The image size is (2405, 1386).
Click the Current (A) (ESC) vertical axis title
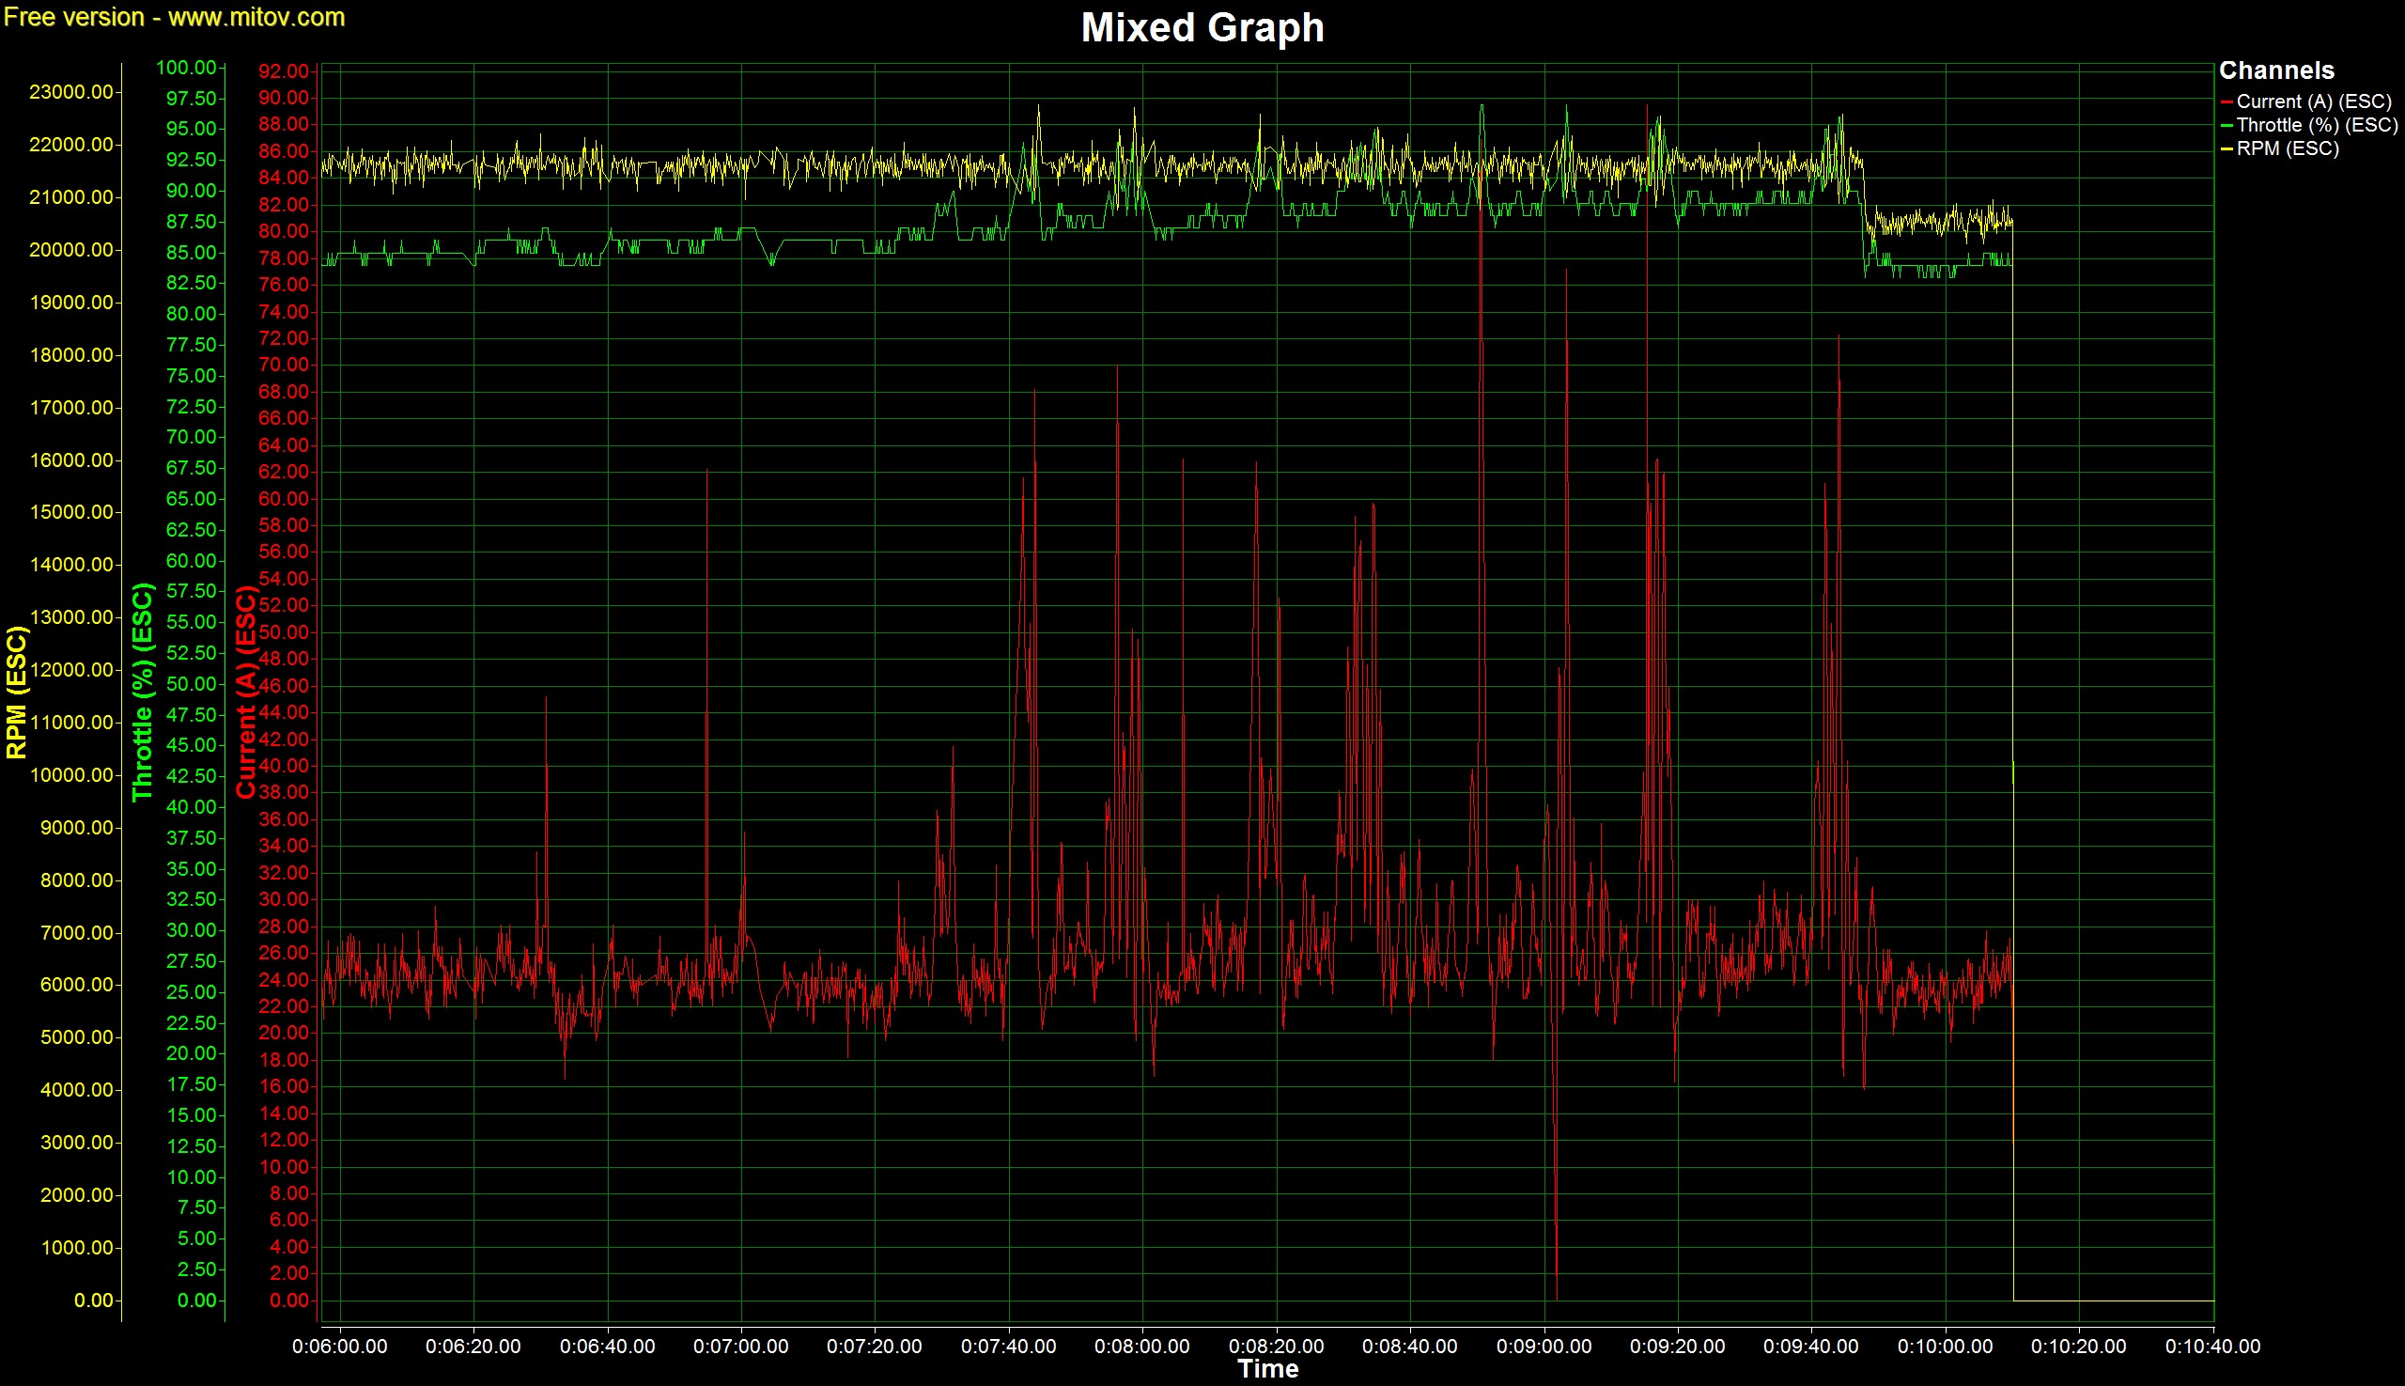click(x=246, y=692)
